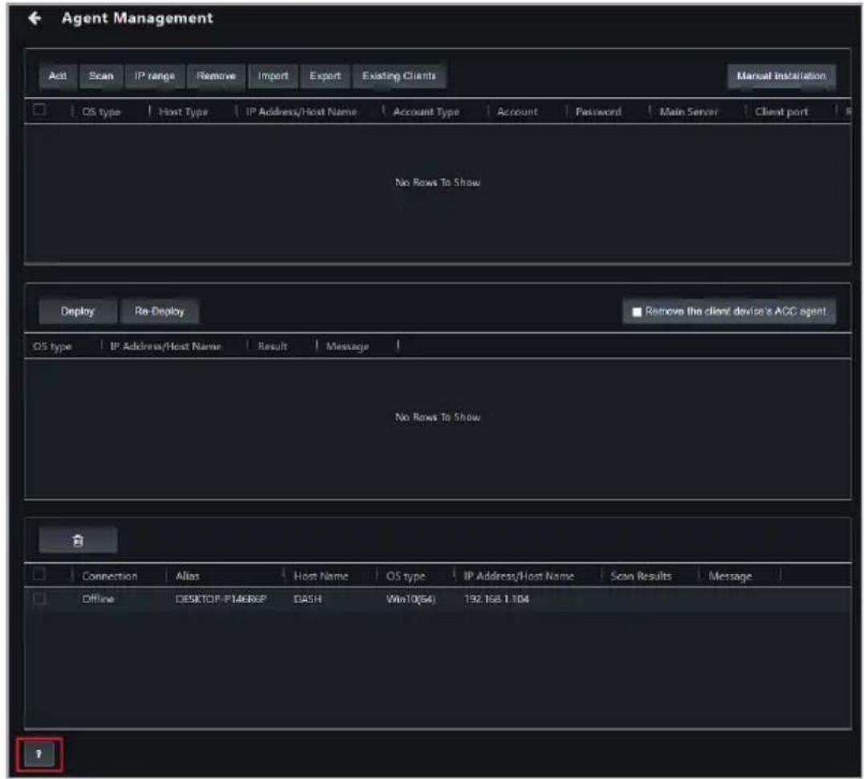This screenshot has height=779, width=864.
Task: Sort top table by OS type column
Action: pos(101,112)
